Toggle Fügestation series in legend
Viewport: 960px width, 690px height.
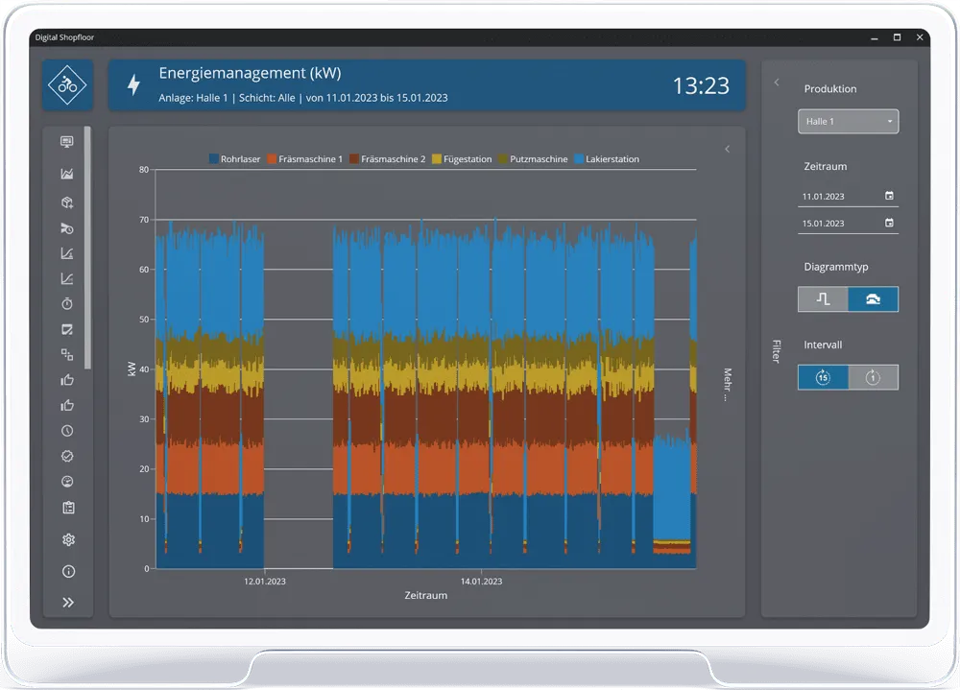(462, 159)
